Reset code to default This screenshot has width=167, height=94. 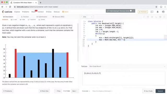tap(152, 17)
